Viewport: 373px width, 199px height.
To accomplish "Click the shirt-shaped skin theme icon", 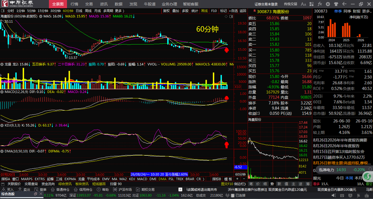I will (336, 4).
